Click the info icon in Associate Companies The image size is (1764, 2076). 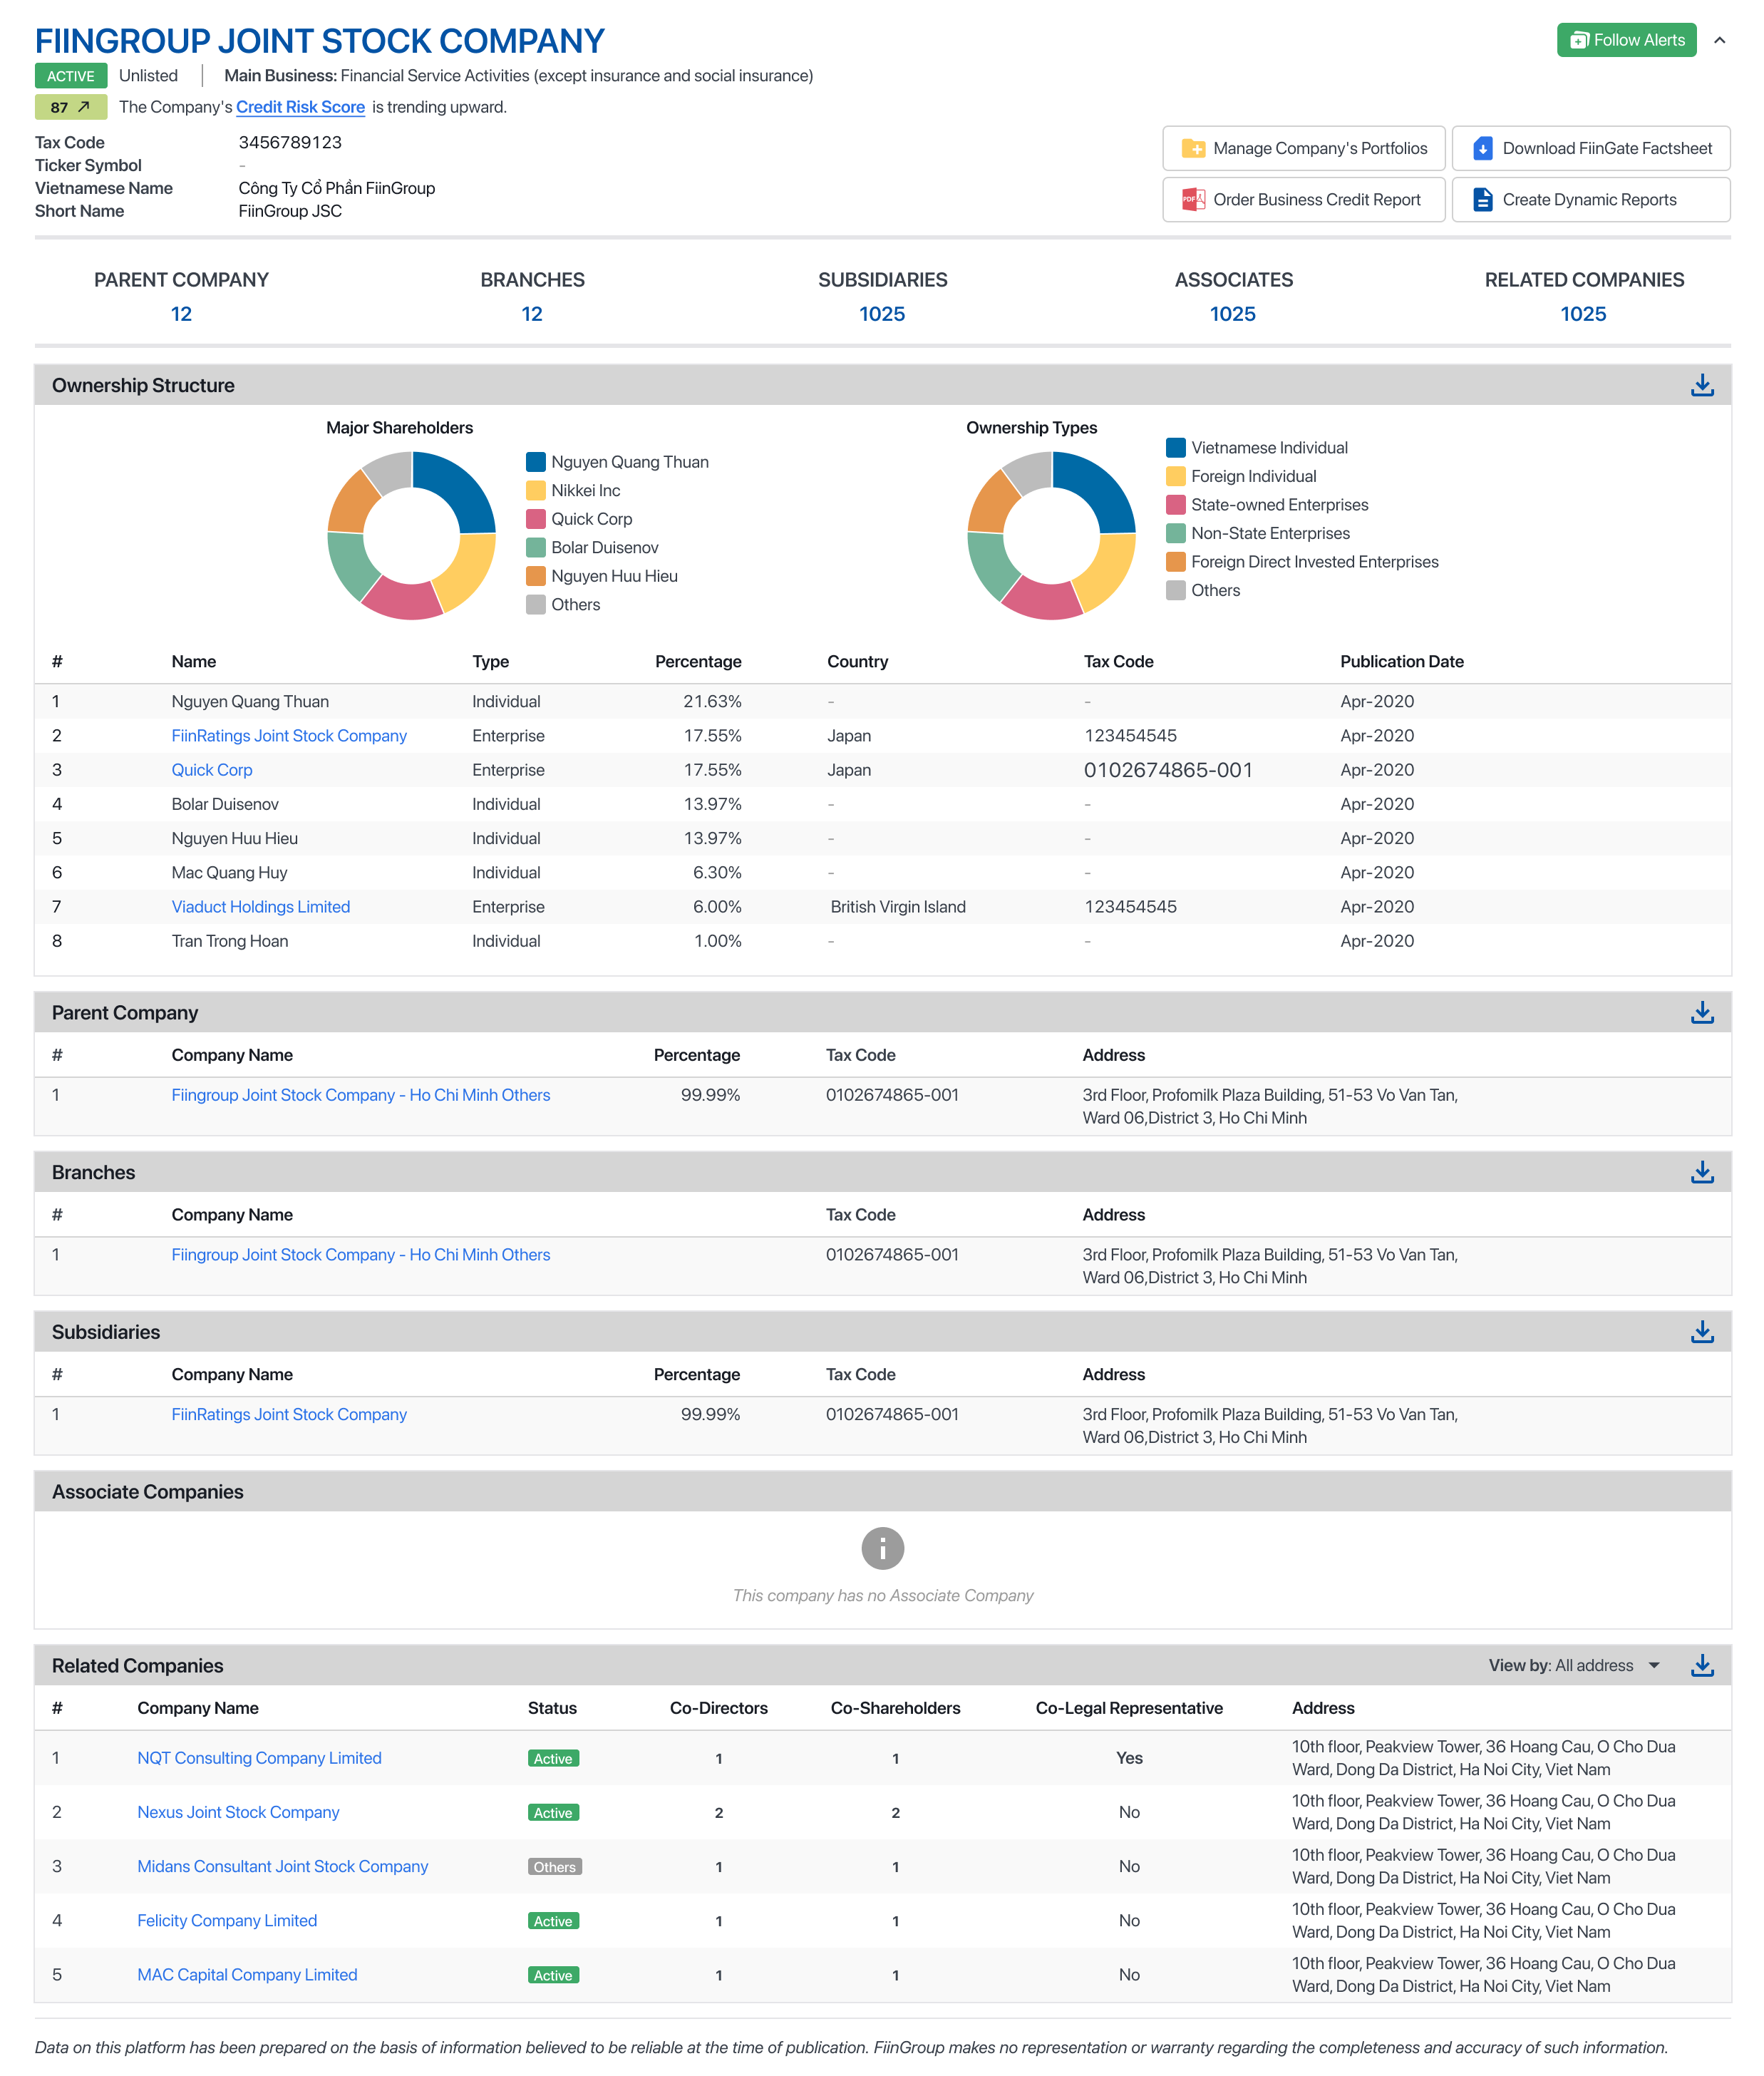[x=882, y=1548]
